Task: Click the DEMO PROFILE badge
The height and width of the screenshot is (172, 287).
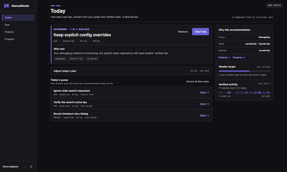Action: tap(274, 5)
